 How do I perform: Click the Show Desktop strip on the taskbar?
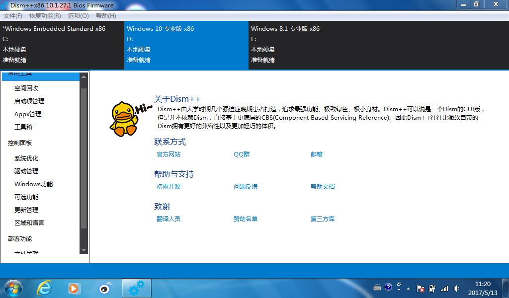pos(507,288)
